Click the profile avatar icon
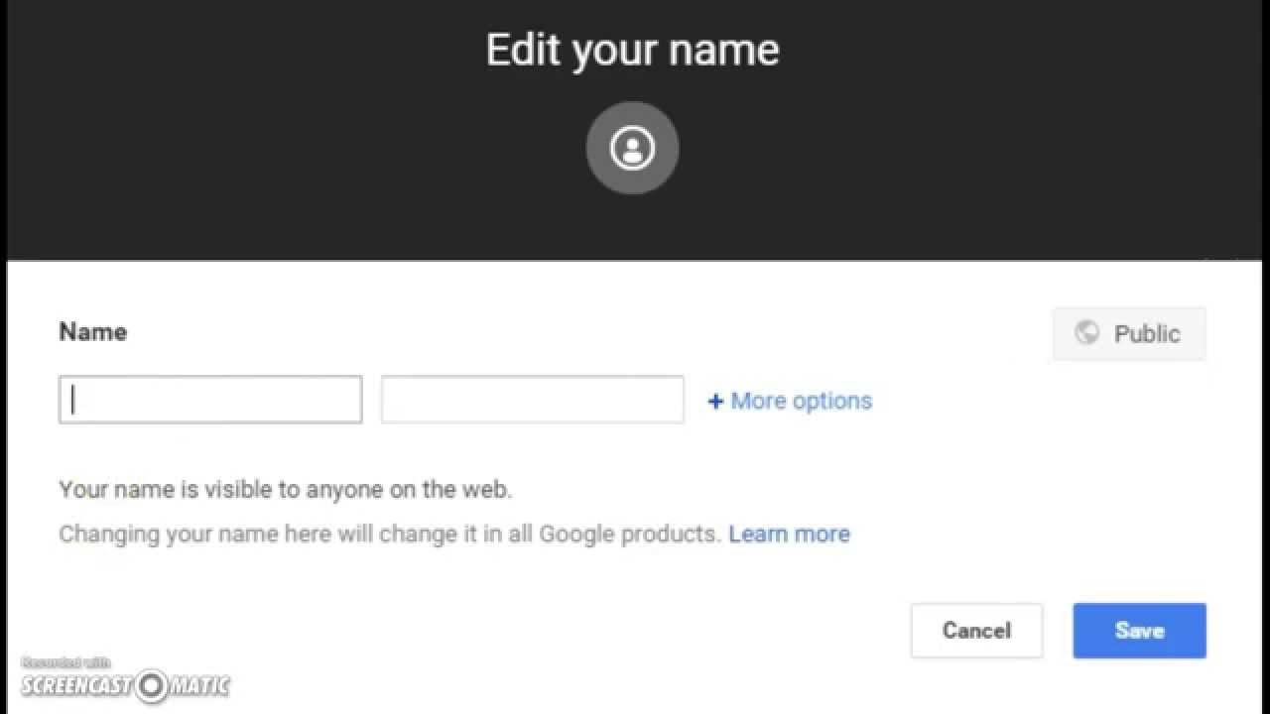 (x=632, y=148)
